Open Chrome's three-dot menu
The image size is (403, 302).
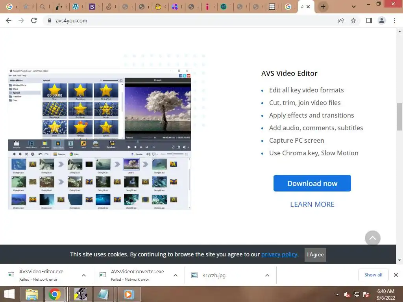point(394,20)
